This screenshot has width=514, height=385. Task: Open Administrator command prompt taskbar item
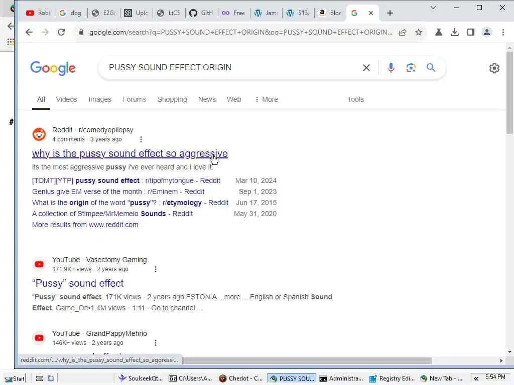coord(341,378)
